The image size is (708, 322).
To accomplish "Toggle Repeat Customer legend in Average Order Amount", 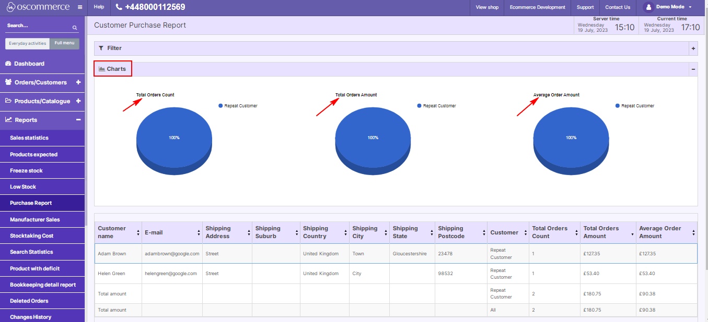I will pos(635,106).
